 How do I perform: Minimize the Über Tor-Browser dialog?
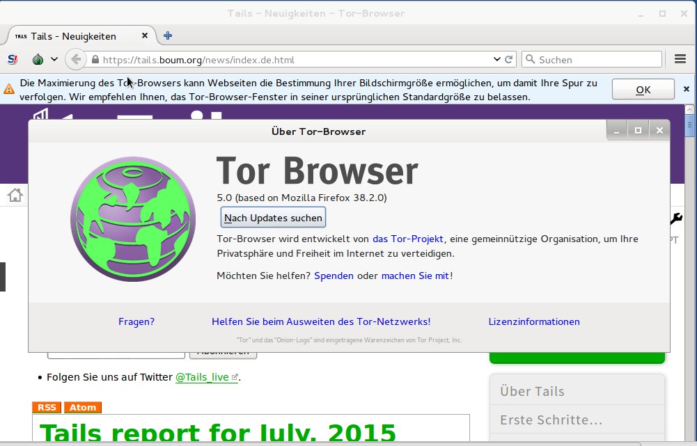point(616,131)
